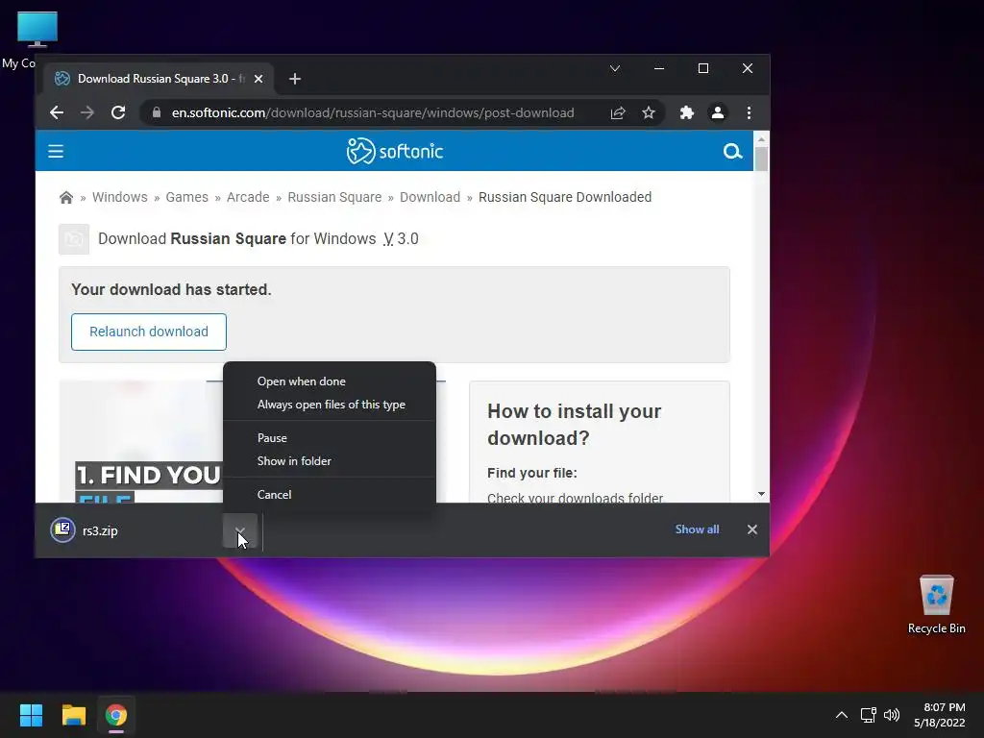Click the Chrome taskbar icon
This screenshot has height=738, width=984.
point(116,715)
